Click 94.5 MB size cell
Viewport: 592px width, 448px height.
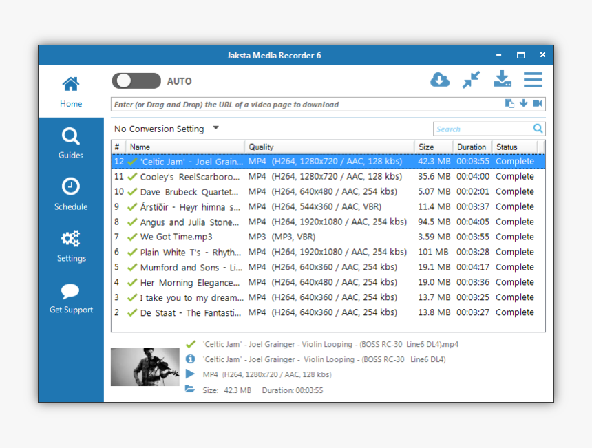click(434, 222)
